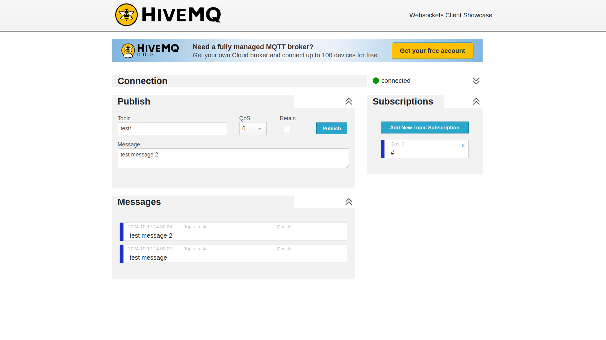Open the QoS dropdown
606x340 pixels.
pyautogui.click(x=252, y=128)
